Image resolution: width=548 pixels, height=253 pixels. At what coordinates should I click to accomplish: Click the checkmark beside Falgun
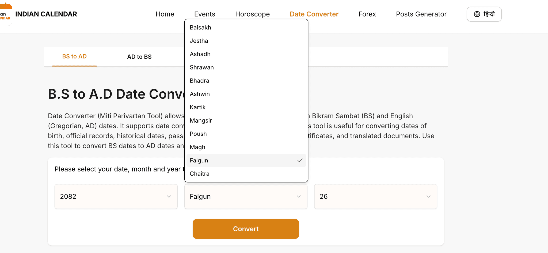tap(300, 160)
